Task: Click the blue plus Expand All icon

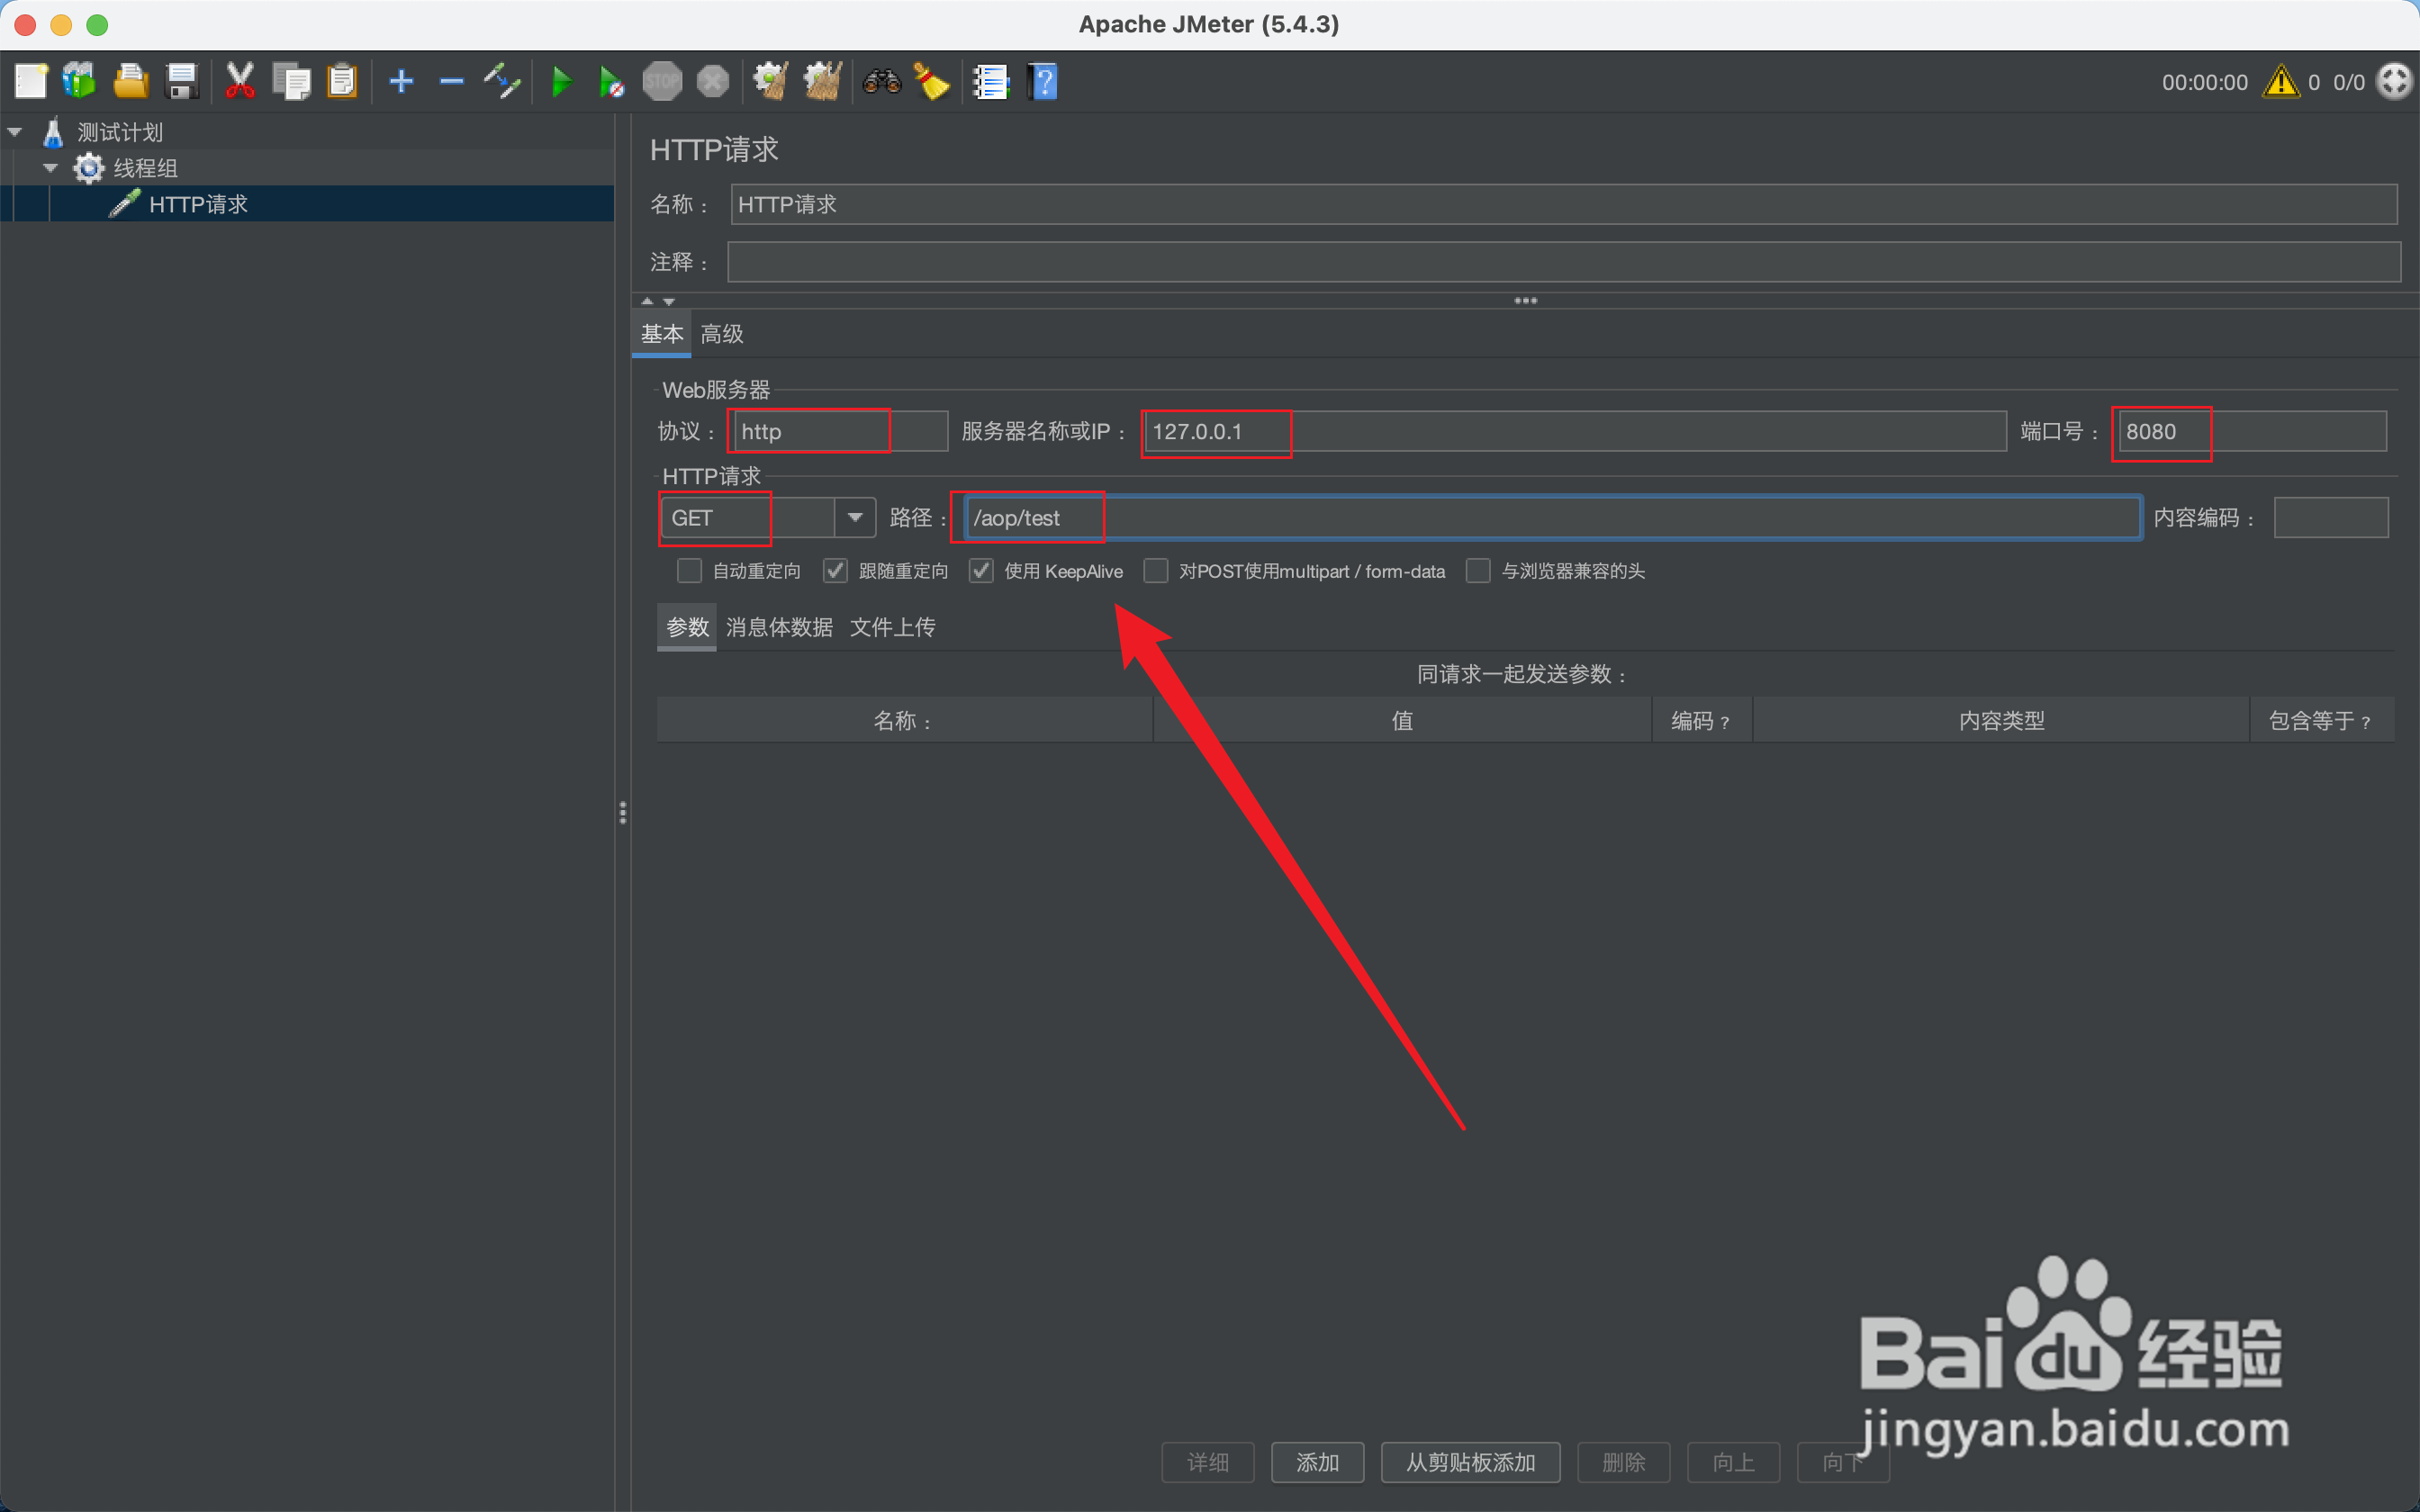Action: [x=401, y=82]
